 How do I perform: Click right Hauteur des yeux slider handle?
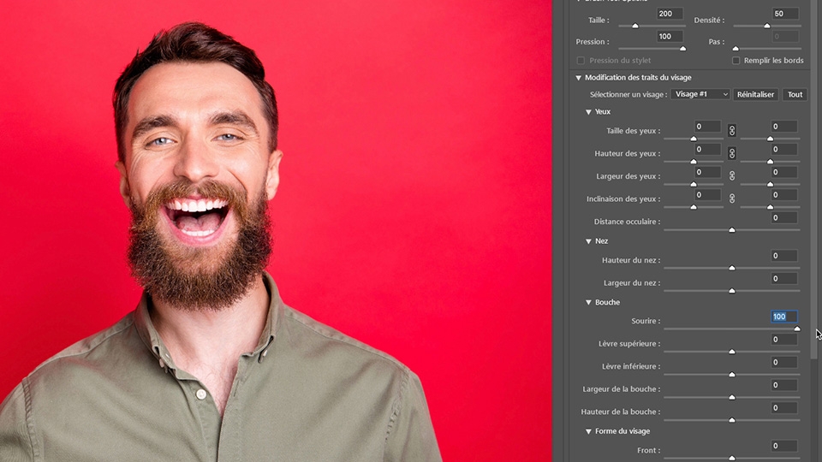click(x=770, y=162)
